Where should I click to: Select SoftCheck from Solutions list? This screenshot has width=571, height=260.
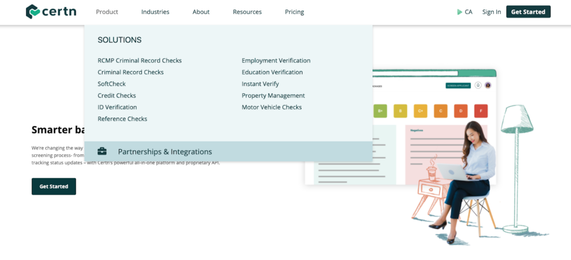pos(112,84)
